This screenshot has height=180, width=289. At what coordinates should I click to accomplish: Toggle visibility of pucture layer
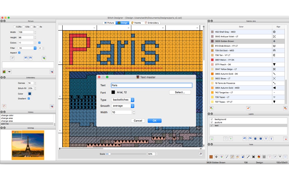pyautogui.click(x=212, y=122)
